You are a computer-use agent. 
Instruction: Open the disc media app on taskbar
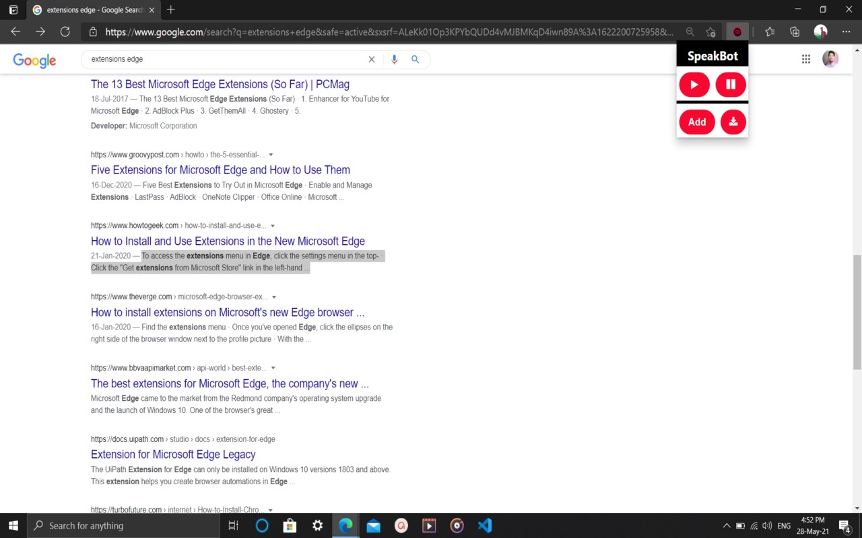[457, 525]
